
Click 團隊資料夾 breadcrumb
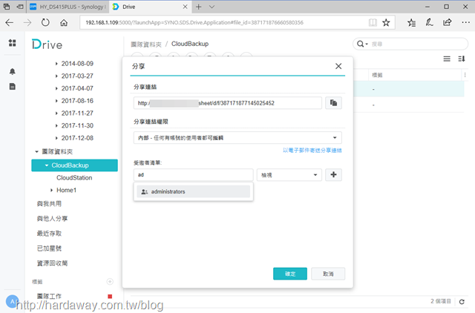[146, 45]
